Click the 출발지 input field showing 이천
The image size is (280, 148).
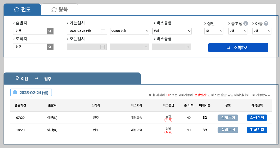(30, 31)
